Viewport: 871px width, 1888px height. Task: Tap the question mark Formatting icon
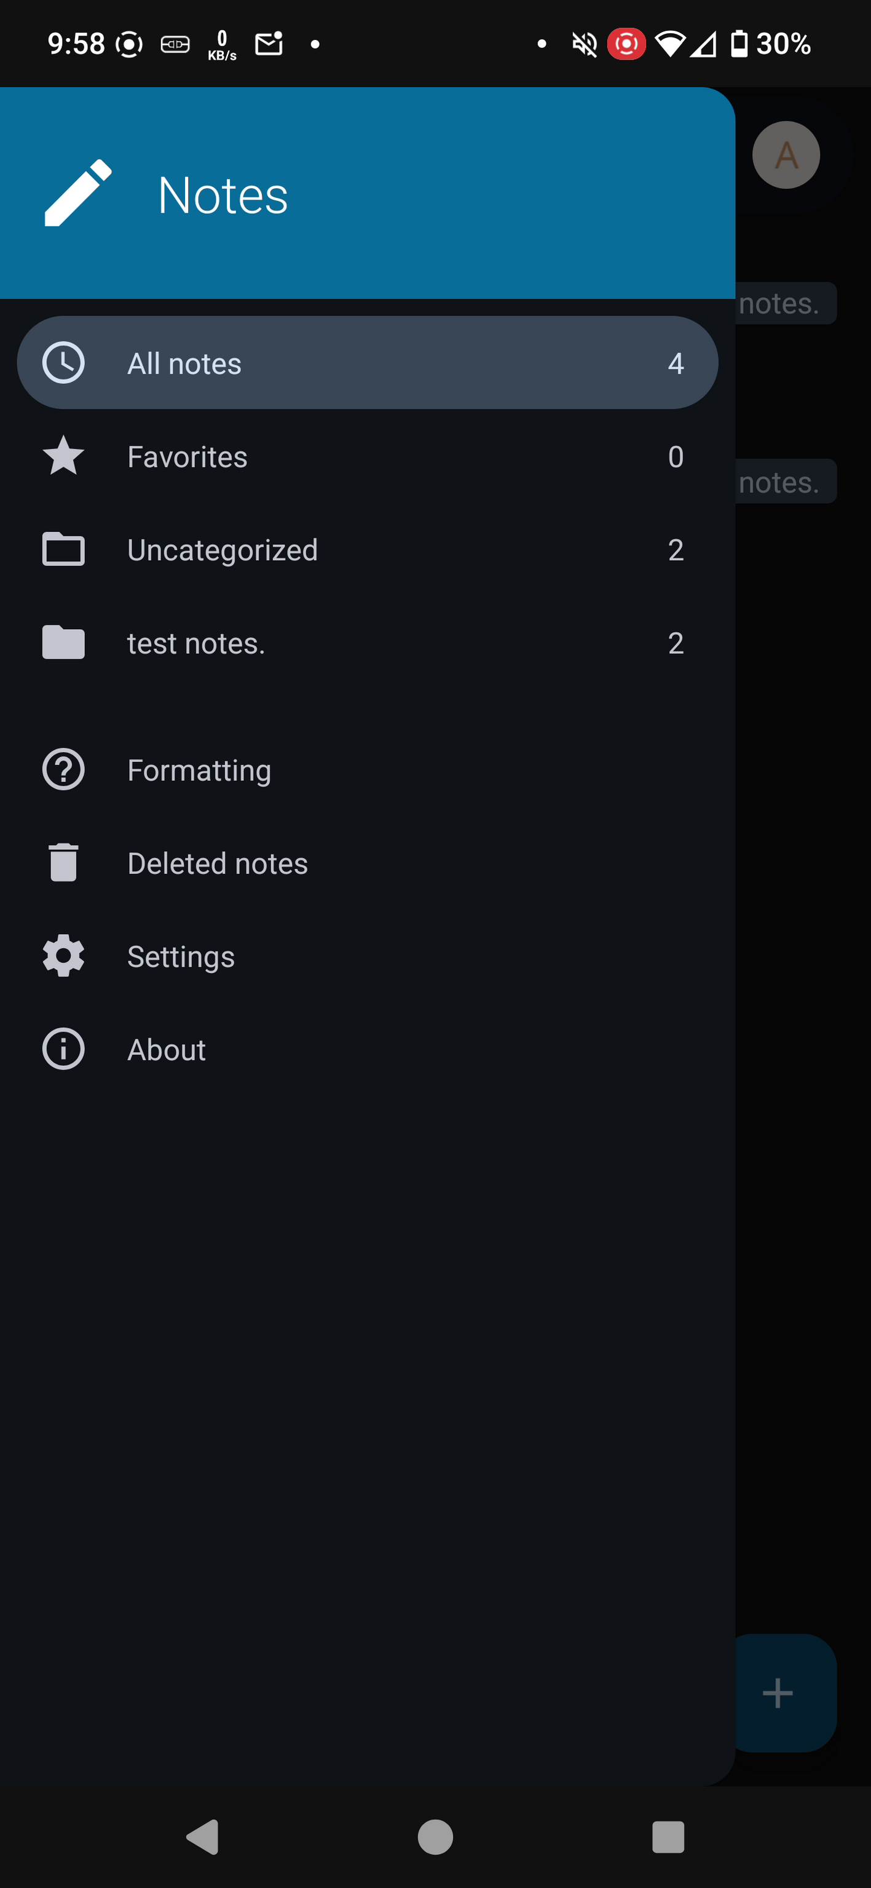pos(64,769)
